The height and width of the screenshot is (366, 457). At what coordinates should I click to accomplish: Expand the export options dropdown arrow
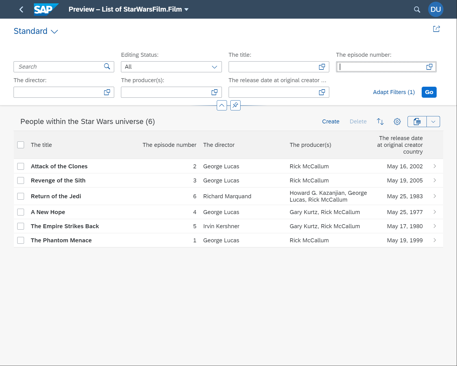coord(433,121)
